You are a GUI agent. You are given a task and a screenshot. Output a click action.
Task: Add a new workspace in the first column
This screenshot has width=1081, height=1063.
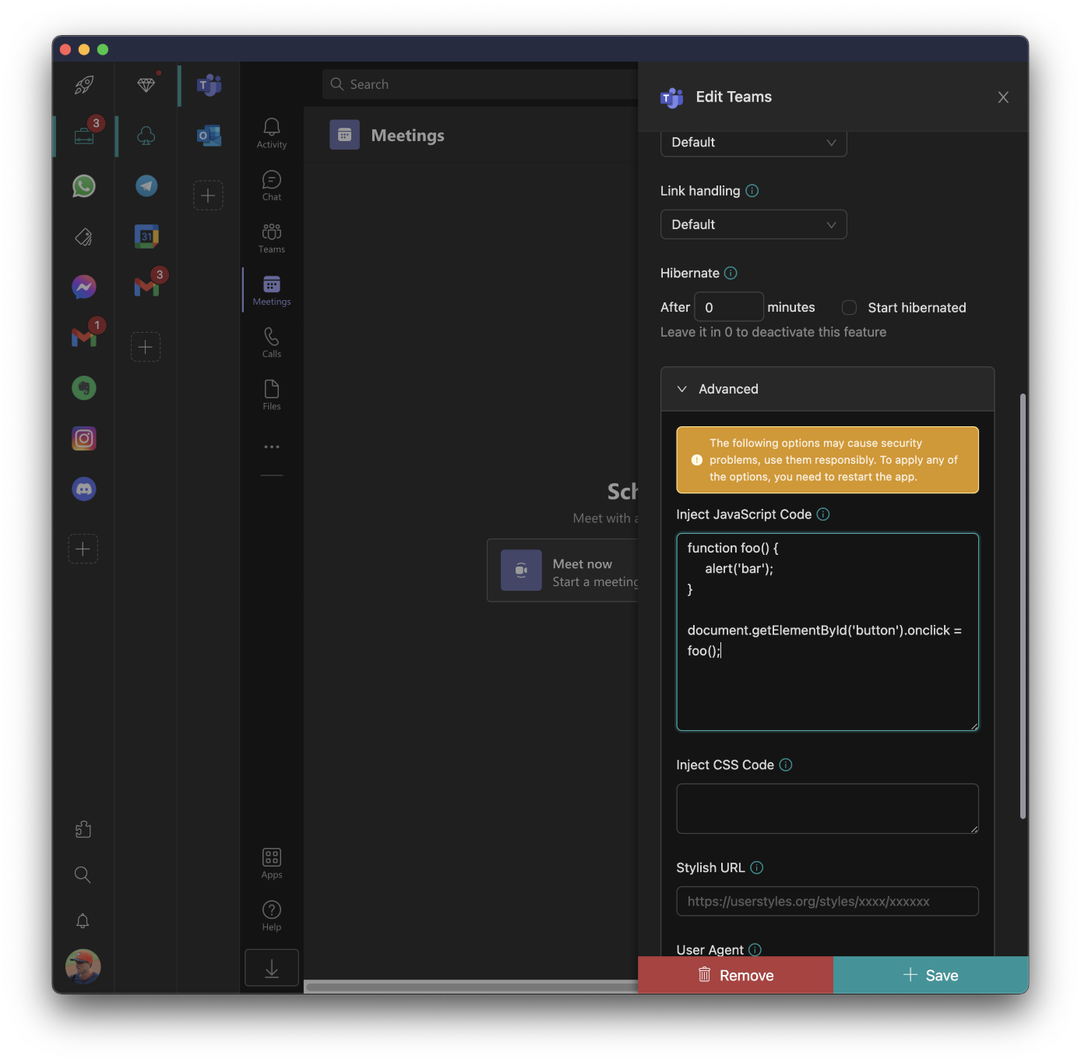[83, 549]
